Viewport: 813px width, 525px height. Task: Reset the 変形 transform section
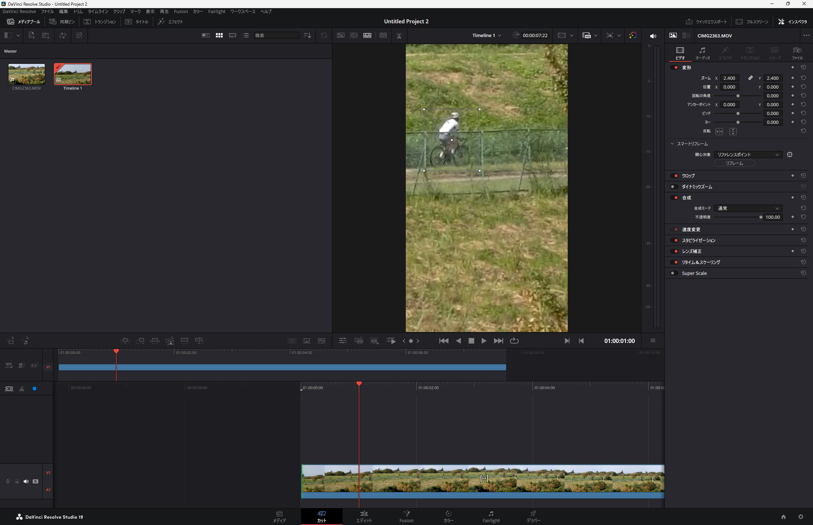coord(803,67)
